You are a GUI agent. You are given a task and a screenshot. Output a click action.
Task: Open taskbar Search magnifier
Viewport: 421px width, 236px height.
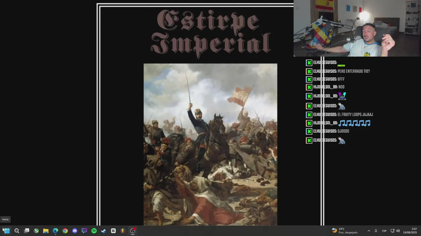click(17, 231)
